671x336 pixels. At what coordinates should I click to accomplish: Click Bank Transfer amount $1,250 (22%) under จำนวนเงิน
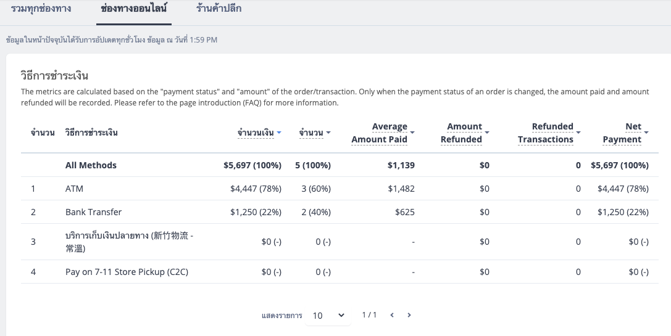coord(256,212)
